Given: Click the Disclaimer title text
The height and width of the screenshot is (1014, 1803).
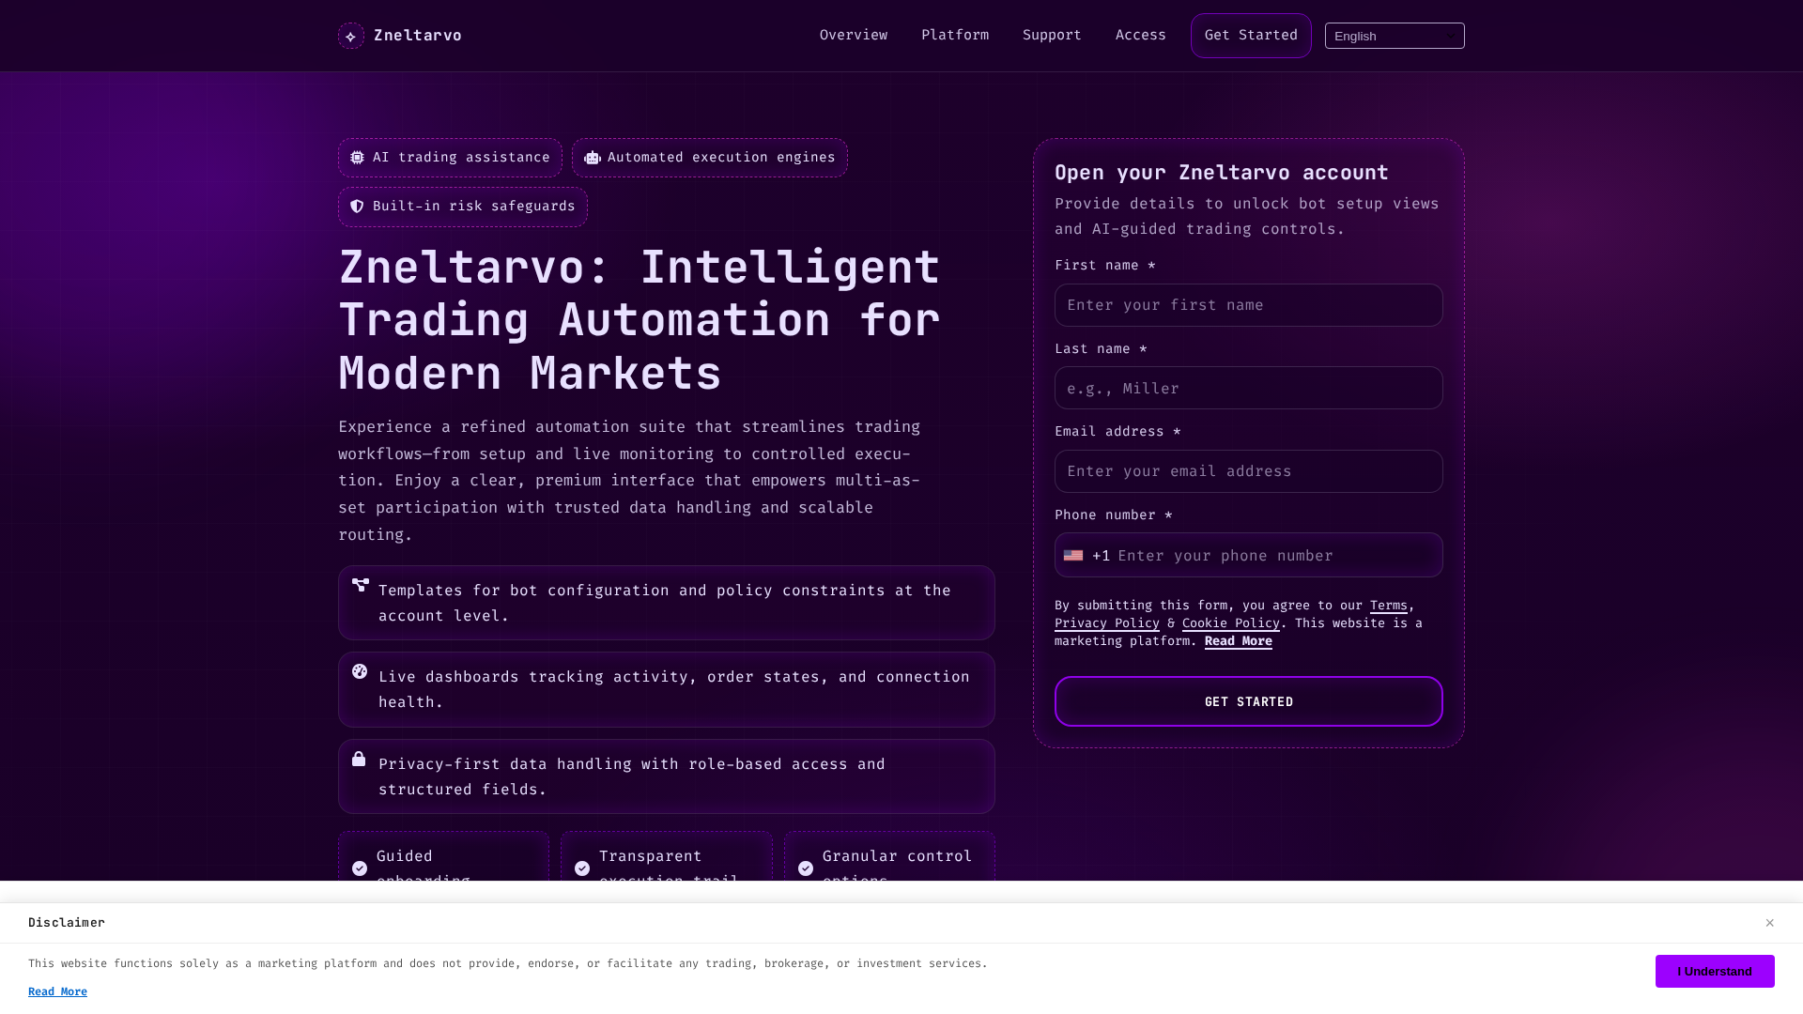Looking at the screenshot, I should pyautogui.click(x=67, y=923).
